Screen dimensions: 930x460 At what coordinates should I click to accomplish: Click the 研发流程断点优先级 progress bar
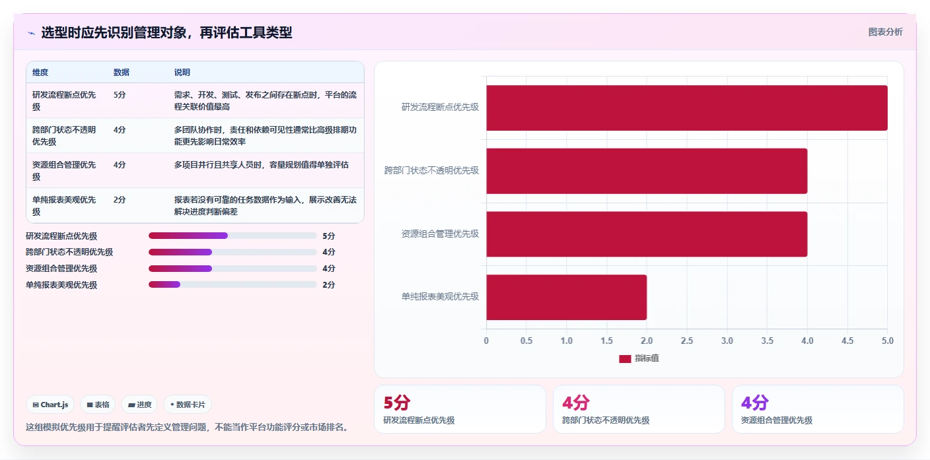pyautogui.click(x=232, y=236)
